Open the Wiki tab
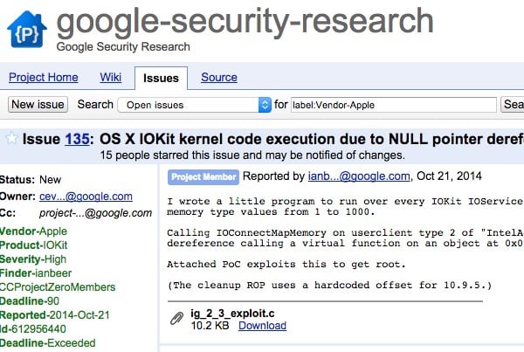524x352 pixels. (111, 78)
